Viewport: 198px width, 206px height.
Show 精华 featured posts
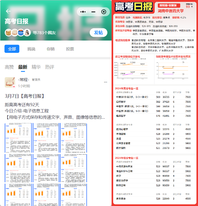tap(36, 67)
